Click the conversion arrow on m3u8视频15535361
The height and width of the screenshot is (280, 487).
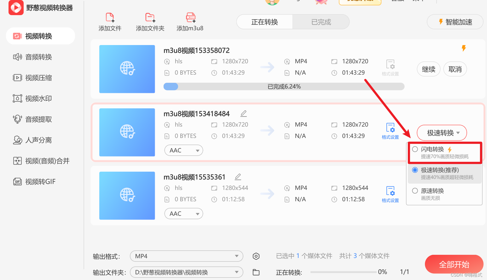267,193
